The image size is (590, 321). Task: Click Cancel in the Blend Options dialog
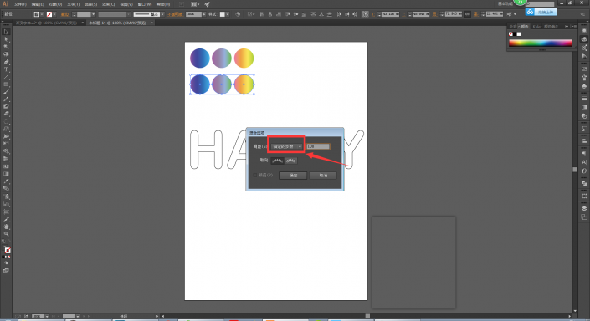tap(323, 176)
